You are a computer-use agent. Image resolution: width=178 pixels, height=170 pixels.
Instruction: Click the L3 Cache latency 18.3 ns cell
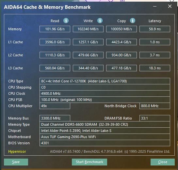[x=155, y=68]
